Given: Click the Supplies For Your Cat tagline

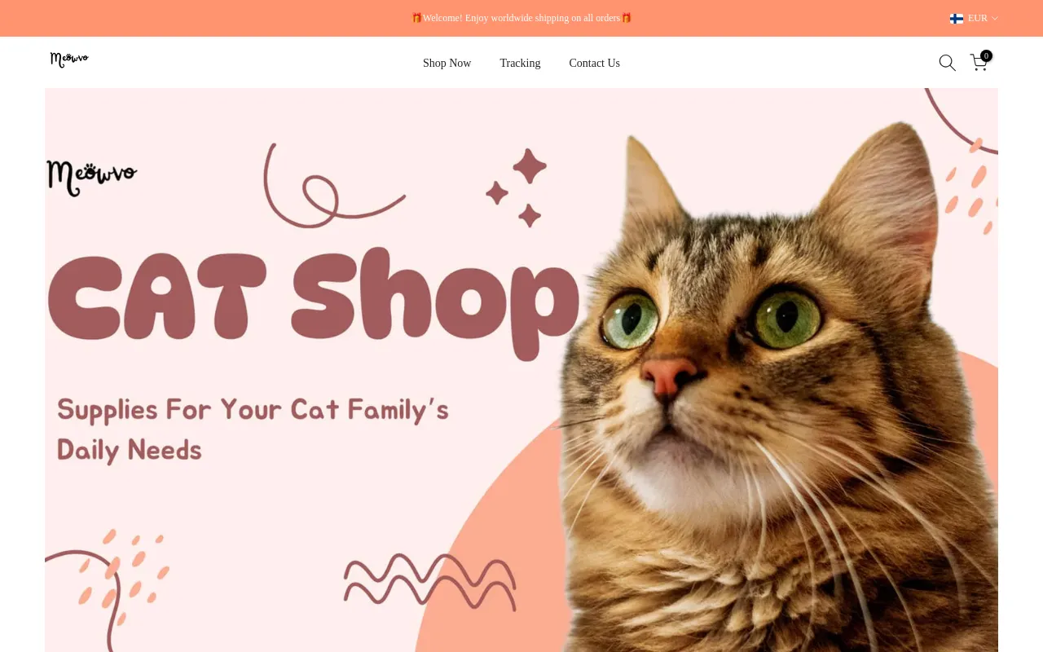Looking at the screenshot, I should pos(253,409).
